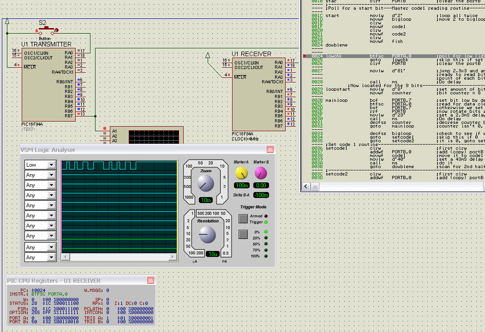485x332 pixels.
Task: Click the Resolution knob in Logic Analyser
Action: click(x=207, y=234)
